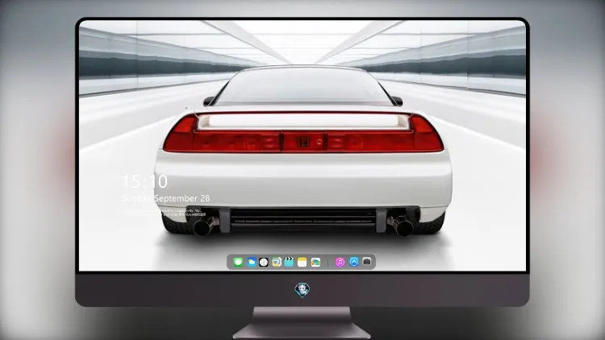605x340 pixels.
Task: Click the mascot logo on the monitor chin
Action: click(x=302, y=290)
